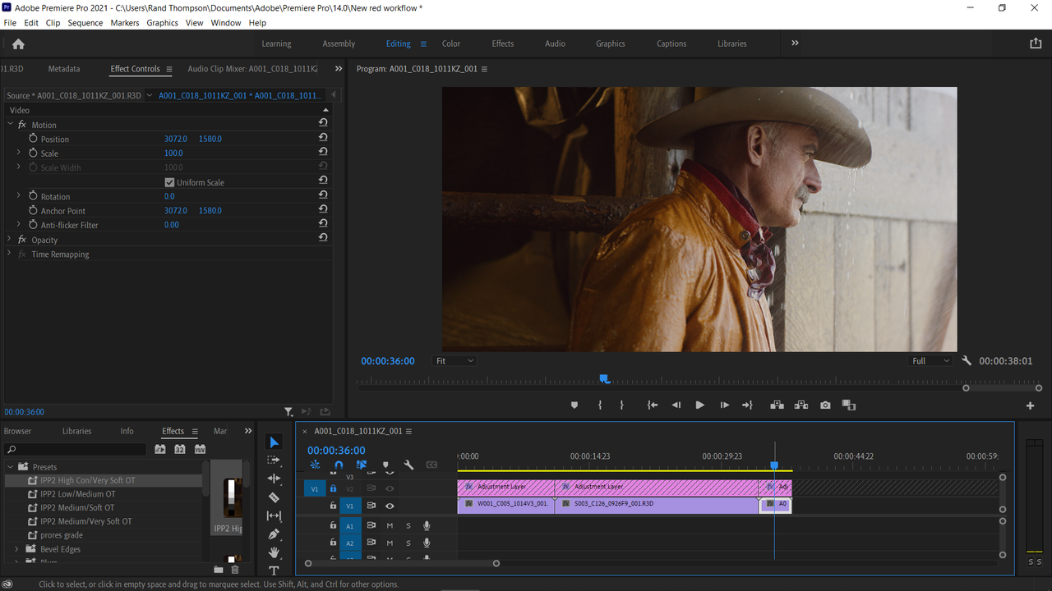This screenshot has height=591, width=1052.
Task: Open the Sequence menu
Action: tap(85, 23)
